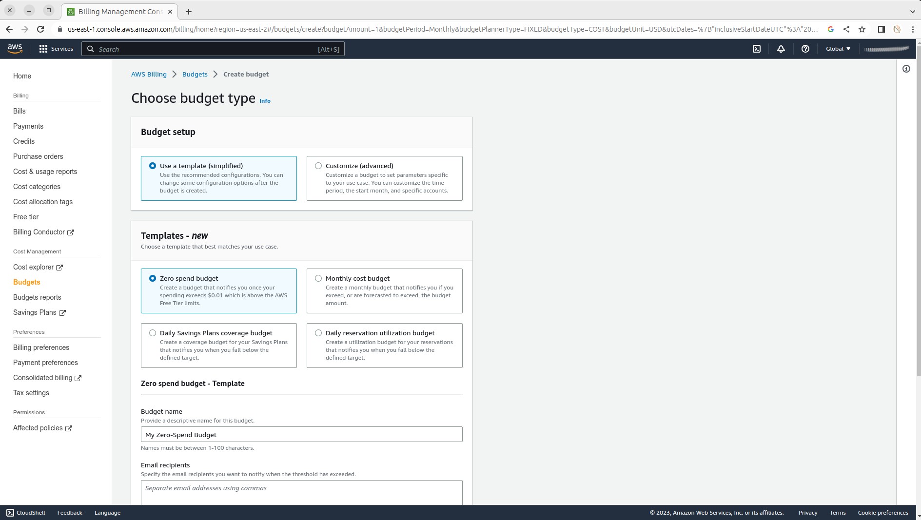Open Privacy link in footer
The image size is (921, 520).
pos(808,513)
